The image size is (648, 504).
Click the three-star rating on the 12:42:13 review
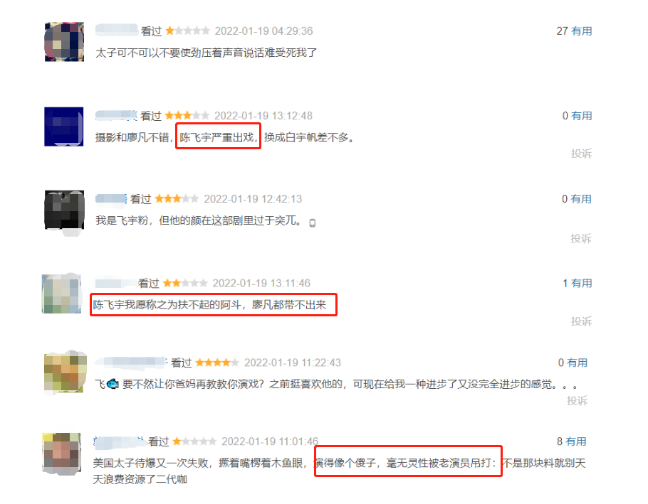[177, 199]
